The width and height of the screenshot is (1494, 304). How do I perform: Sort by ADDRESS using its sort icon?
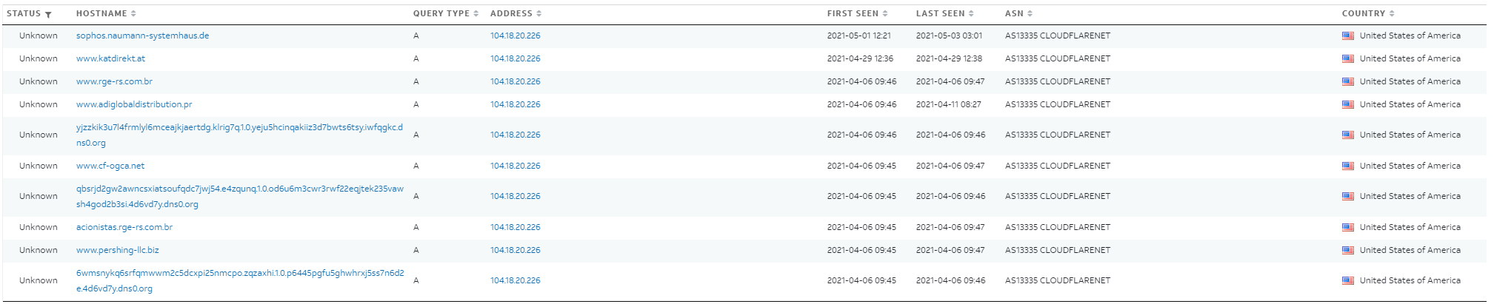[x=538, y=13]
